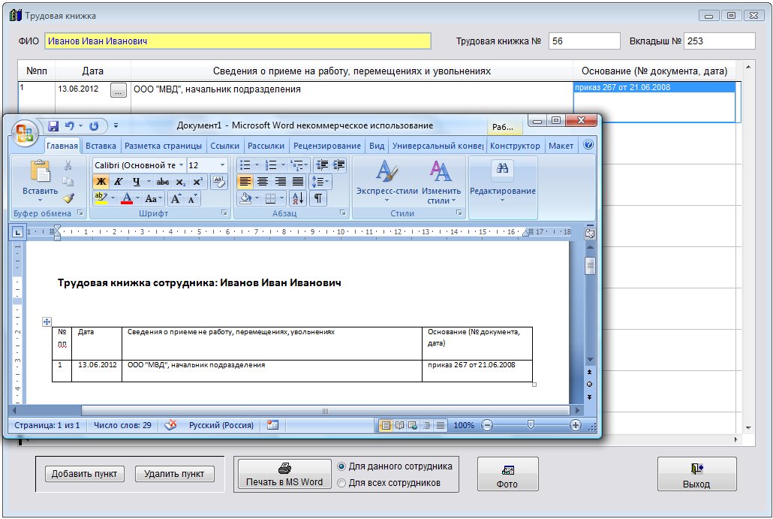Image resolution: width=773 pixels, height=519 pixels.
Task: Select the Format Painter brush icon
Action: point(68,198)
